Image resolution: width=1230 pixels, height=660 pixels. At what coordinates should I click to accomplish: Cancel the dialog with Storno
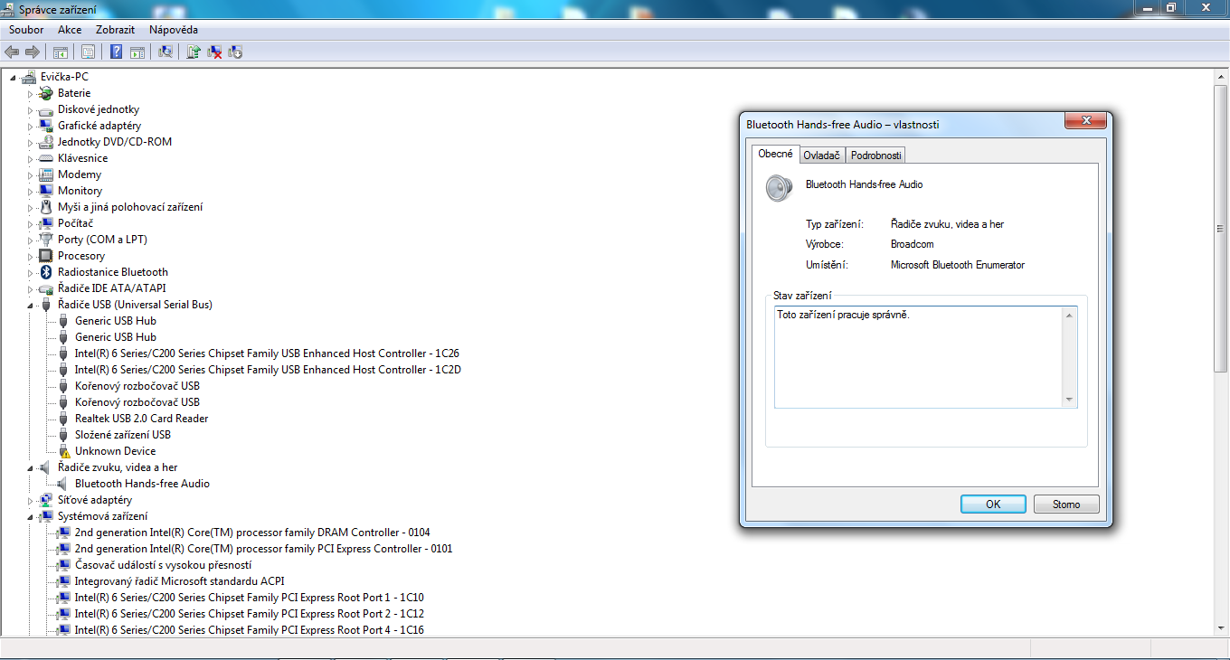pyautogui.click(x=1066, y=504)
